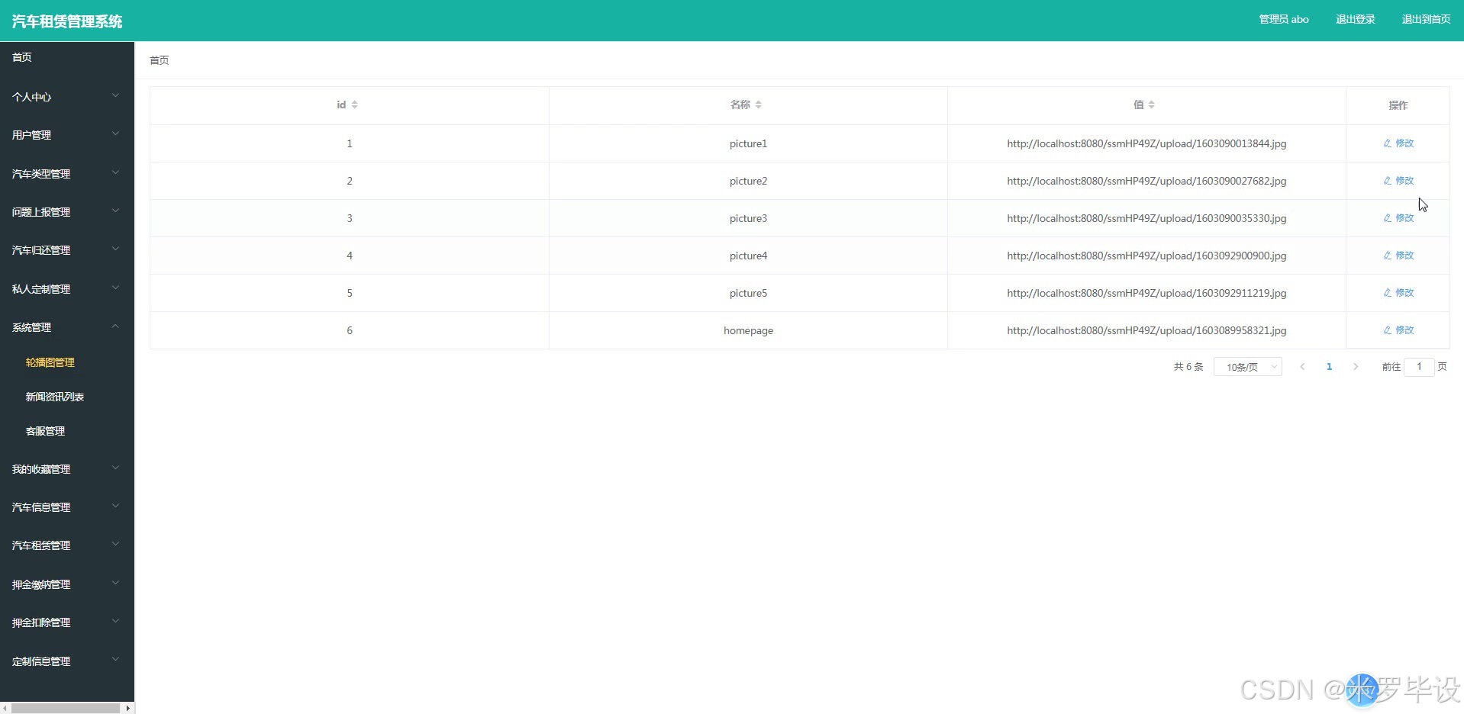Expand the 我的收藏管理 menu

coord(67,469)
